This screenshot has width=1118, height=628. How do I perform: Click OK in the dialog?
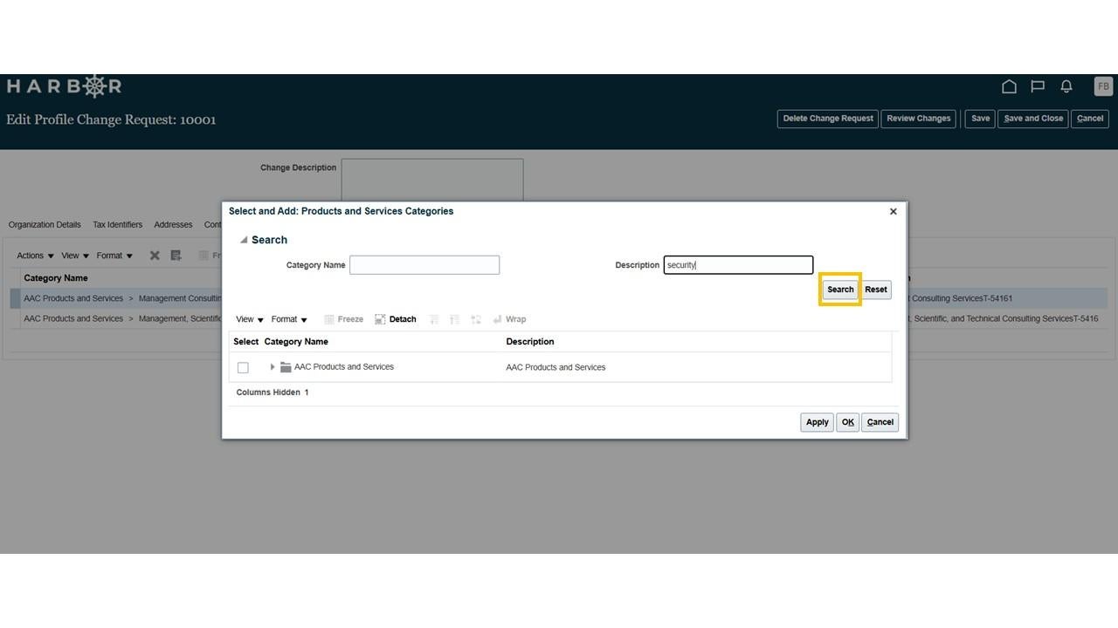coord(847,422)
